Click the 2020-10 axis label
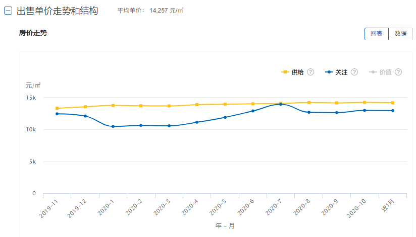Screen dimensions: 416x237 (x=356, y=208)
